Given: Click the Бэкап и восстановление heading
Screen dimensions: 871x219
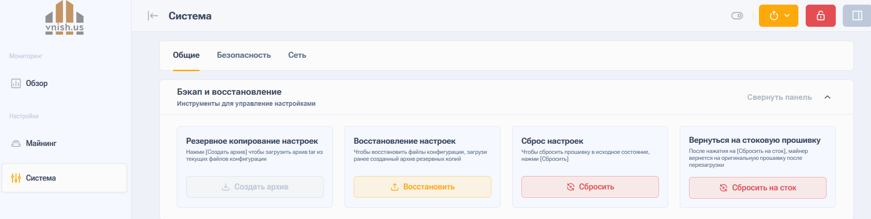Looking at the screenshot, I should point(229,92).
